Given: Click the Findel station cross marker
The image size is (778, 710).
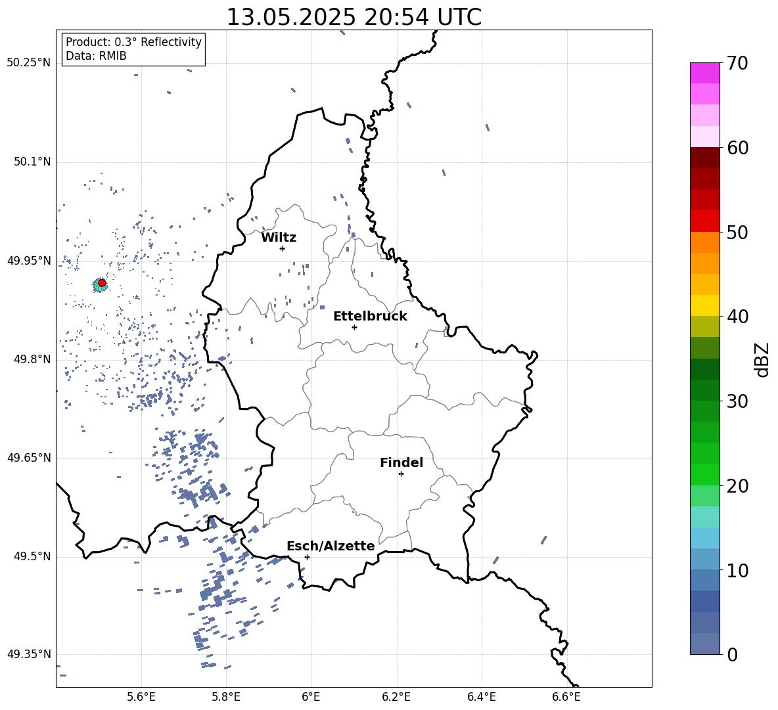Looking at the screenshot, I should point(401,474).
